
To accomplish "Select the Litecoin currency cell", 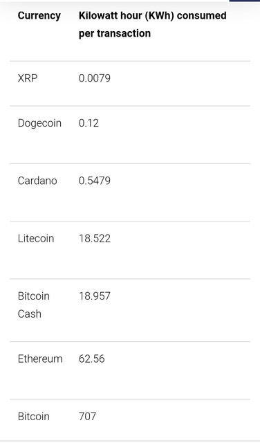I will coord(36,238).
